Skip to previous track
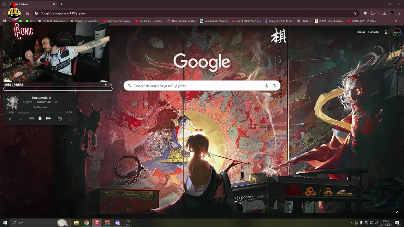 click(x=31, y=119)
